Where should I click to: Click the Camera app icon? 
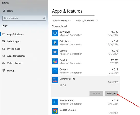pyautogui.click(x=55, y=52)
